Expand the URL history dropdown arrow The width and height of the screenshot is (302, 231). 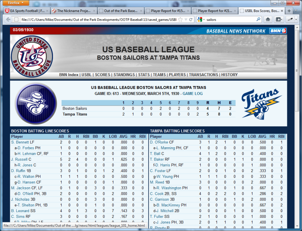(186, 19)
